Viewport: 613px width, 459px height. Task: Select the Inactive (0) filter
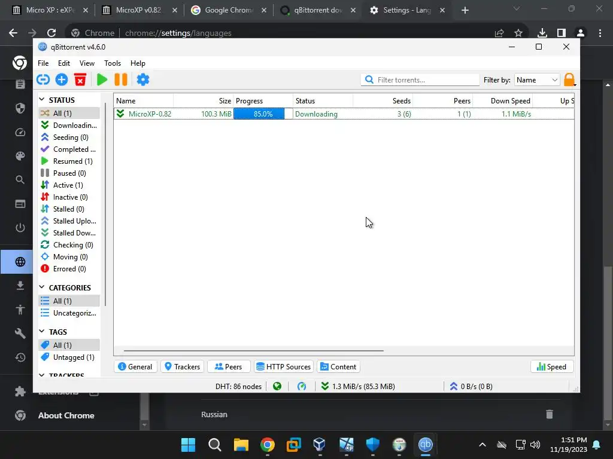[x=69, y=197]
